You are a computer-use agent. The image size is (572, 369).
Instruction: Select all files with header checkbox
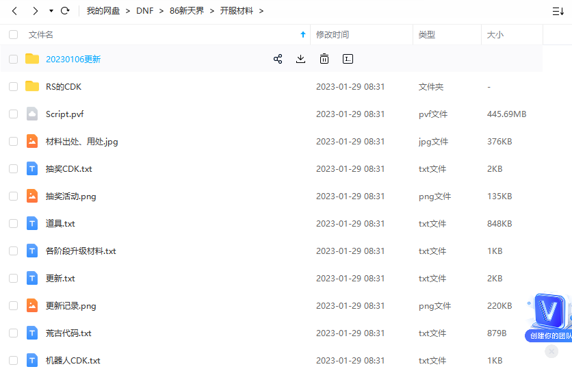[x=14, y=34]
